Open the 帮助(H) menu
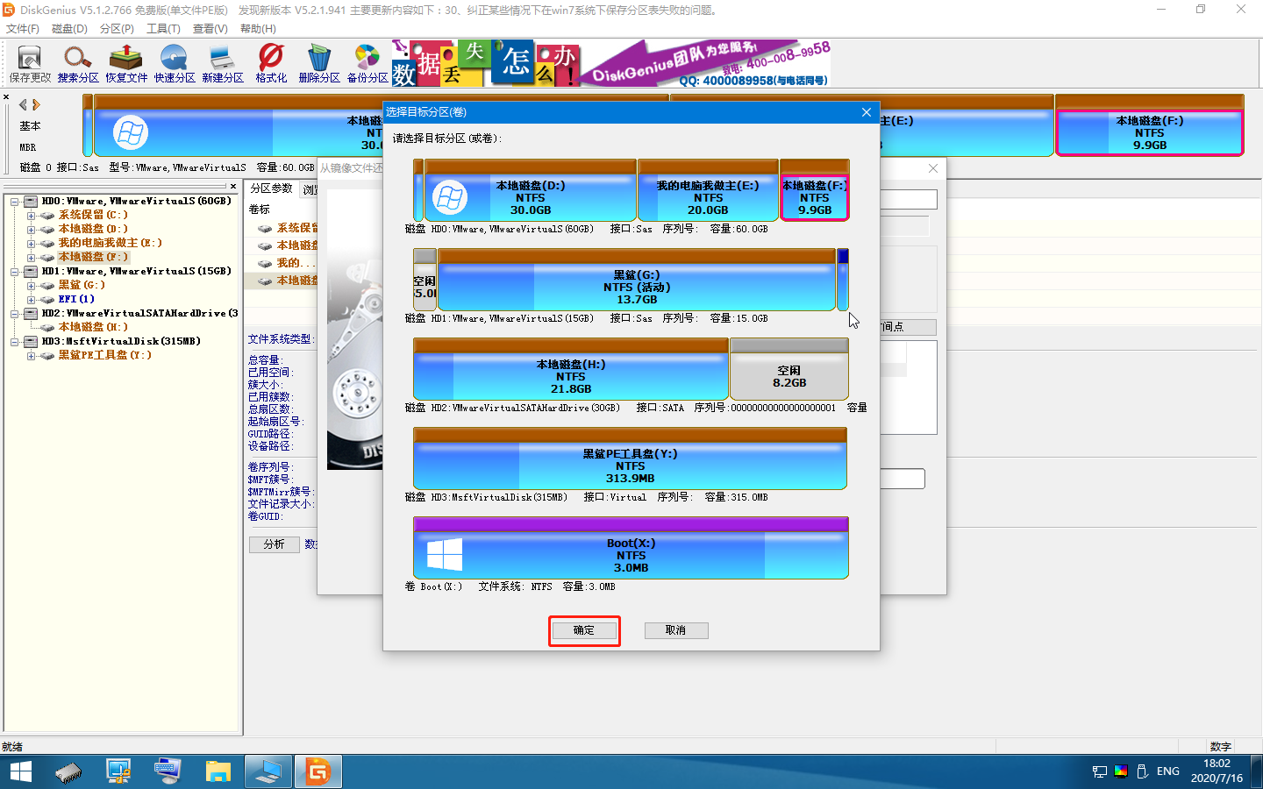Viewport: 1263px width, 789px height. tap(258, 29)
